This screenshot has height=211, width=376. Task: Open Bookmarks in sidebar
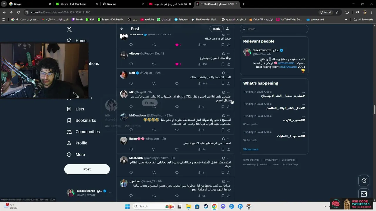(x=81, y=120)
